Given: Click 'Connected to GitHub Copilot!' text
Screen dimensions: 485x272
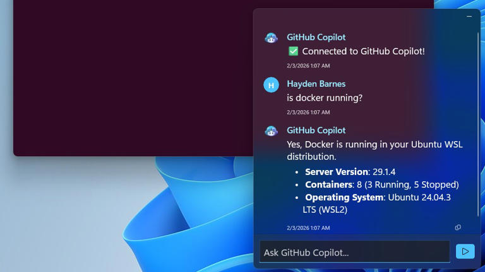Looking at the screenshot, I should 363,51.
